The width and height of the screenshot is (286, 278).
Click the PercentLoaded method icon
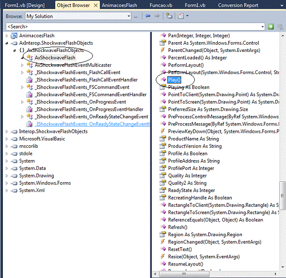(x=162, y=57)
